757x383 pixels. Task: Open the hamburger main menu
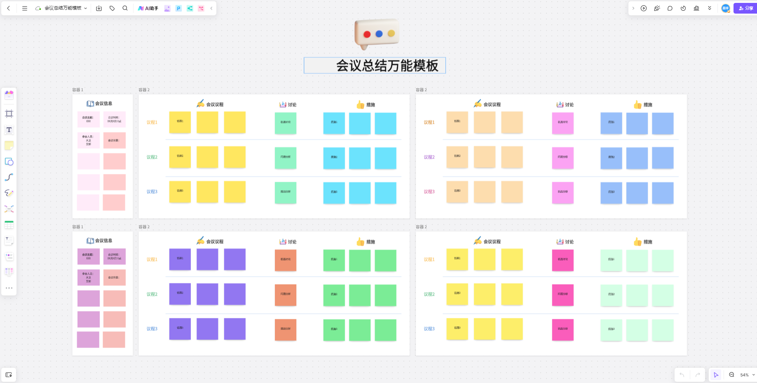[x=25, y=8]
